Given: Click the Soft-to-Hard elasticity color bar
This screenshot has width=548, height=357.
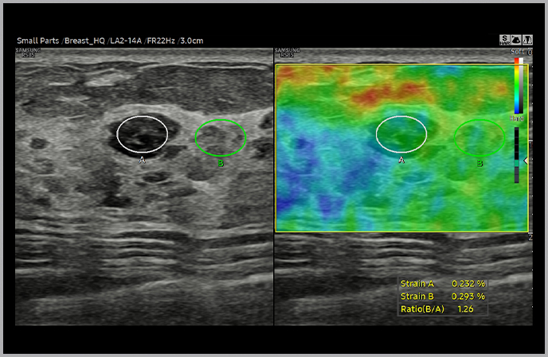Looking at the screenshot, I should [x=519, y=87].
